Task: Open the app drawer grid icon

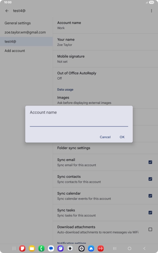Action: 14,248
